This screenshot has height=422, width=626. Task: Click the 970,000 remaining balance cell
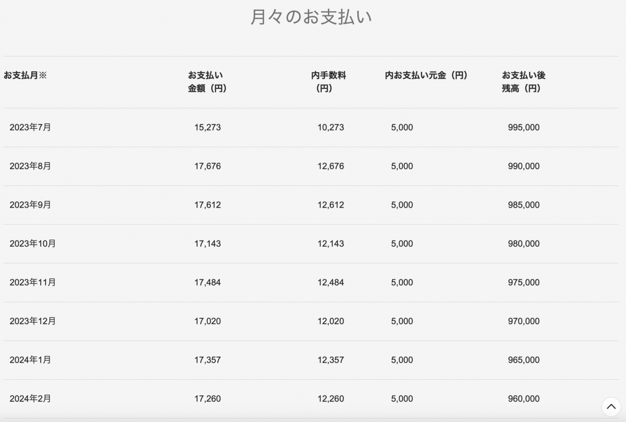pos(524,321)
